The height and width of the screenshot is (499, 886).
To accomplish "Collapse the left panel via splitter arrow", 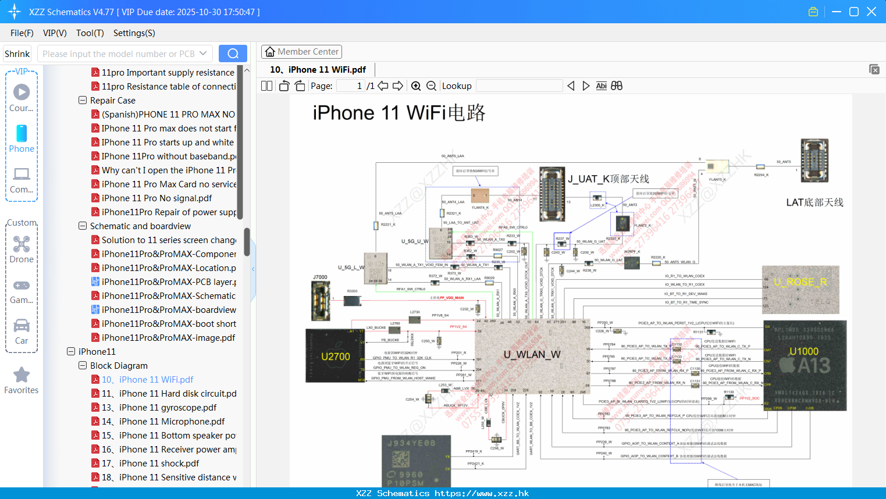I will [x=253, y=269].
